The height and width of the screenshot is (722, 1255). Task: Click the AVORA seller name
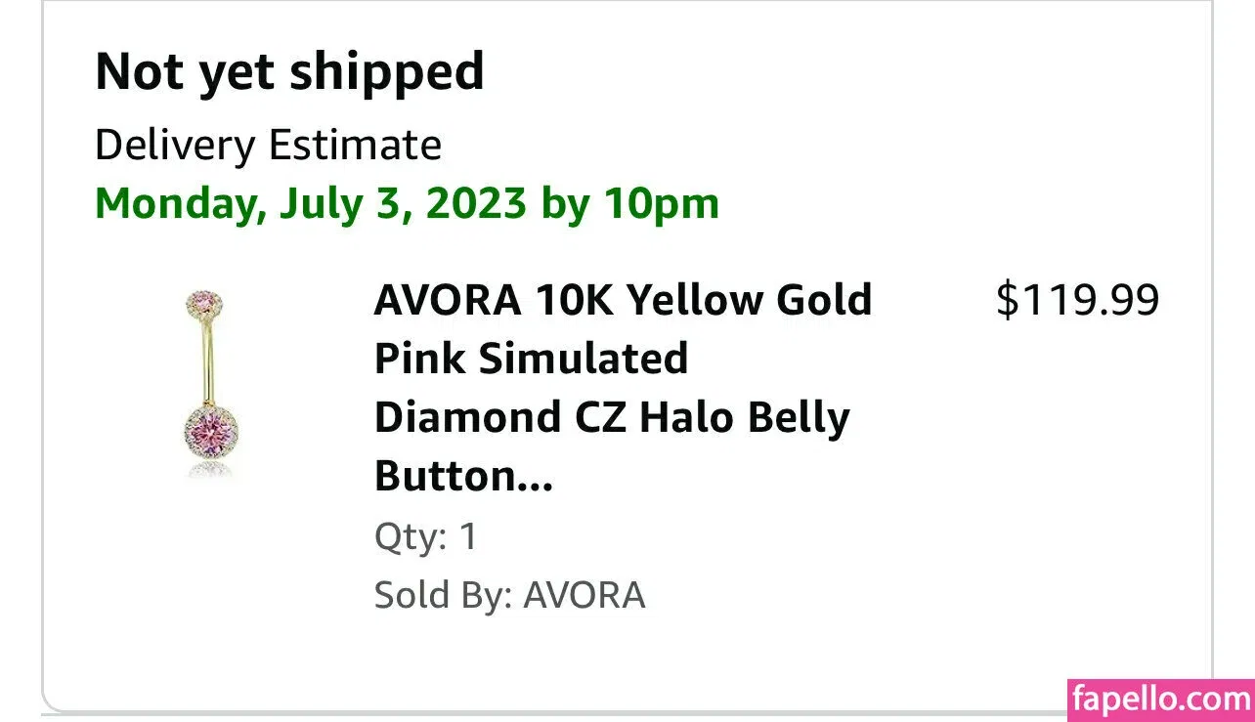[584, 595]
